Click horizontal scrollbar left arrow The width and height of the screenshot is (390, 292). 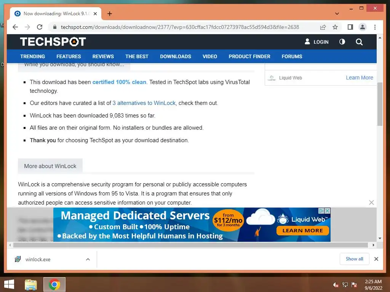(10, 245)
